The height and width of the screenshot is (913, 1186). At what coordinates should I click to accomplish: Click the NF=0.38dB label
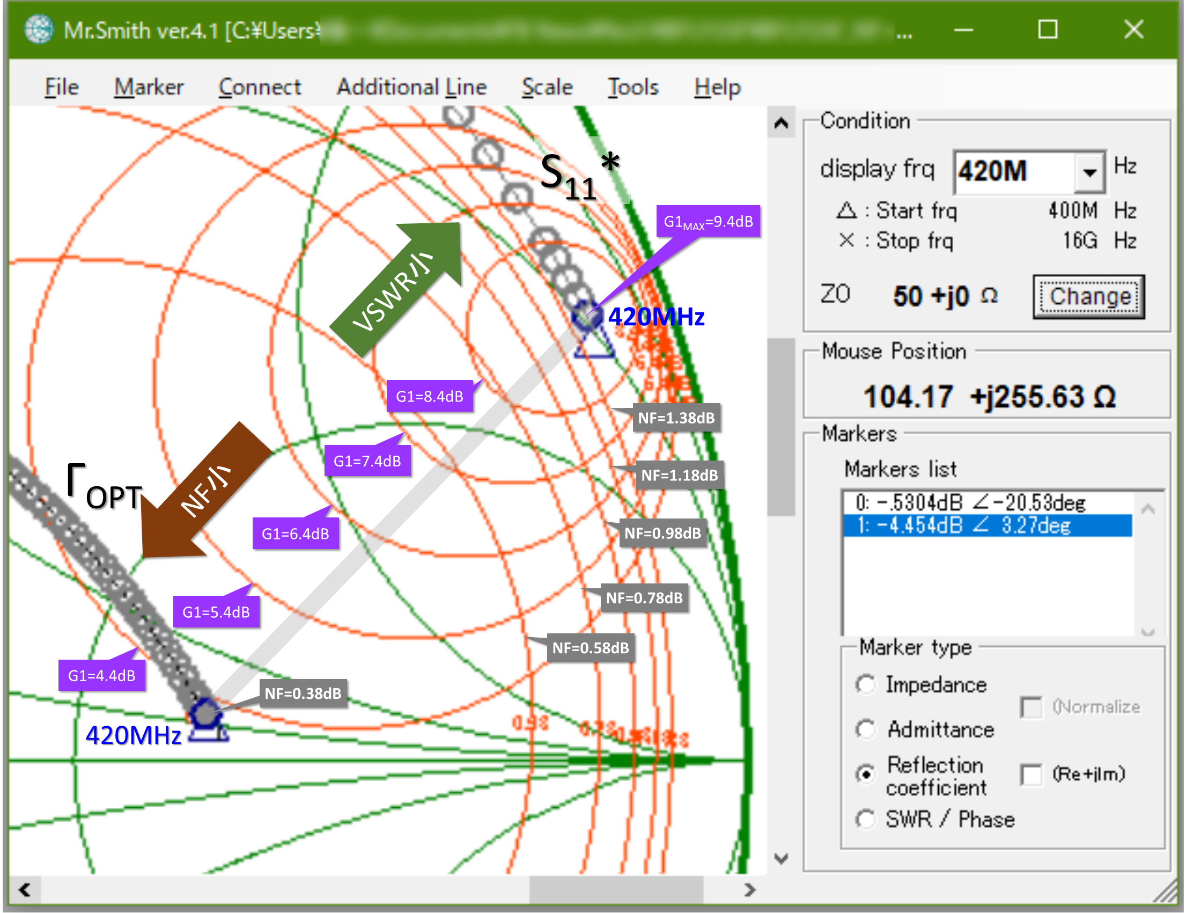[x=303, y=693]
